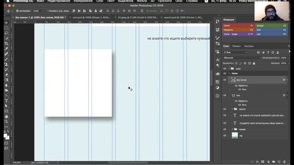Select the Rectangle shape tool
This screenshot has height=165, width=294.
pyautogui.click(x=6, y=111)
